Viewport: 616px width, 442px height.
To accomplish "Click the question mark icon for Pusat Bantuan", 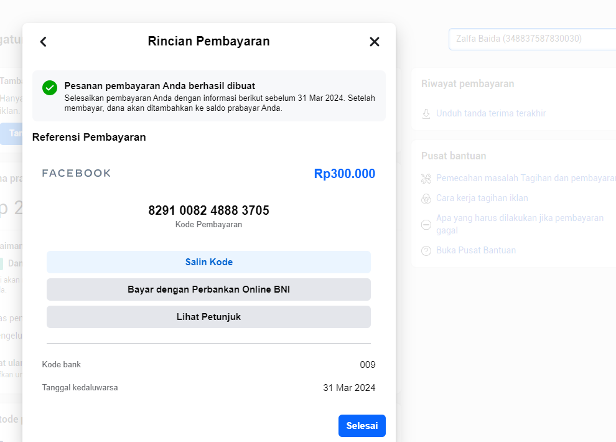I will (426, 251).
